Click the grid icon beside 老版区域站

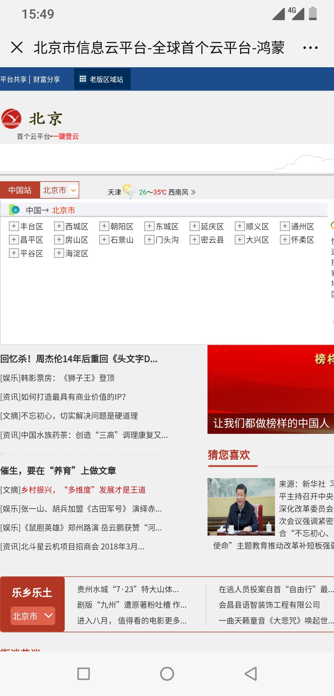[x=83, y=79]
